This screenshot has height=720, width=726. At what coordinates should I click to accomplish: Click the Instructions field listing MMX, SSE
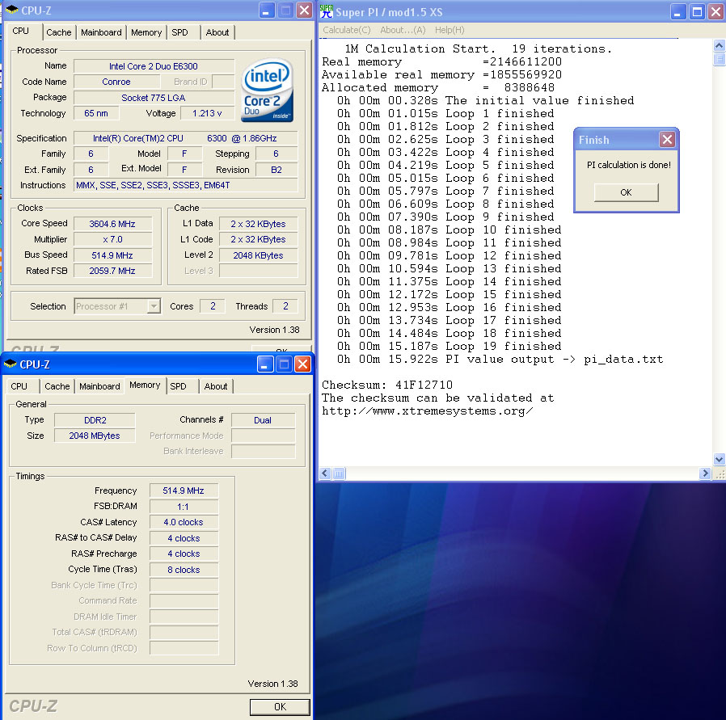(186, 186)
